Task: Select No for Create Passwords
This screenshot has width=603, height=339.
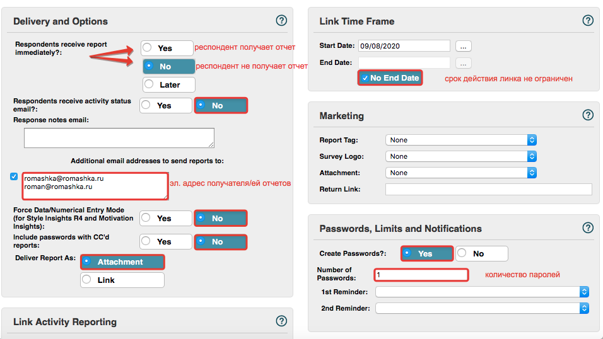Action: pos(482,254)
